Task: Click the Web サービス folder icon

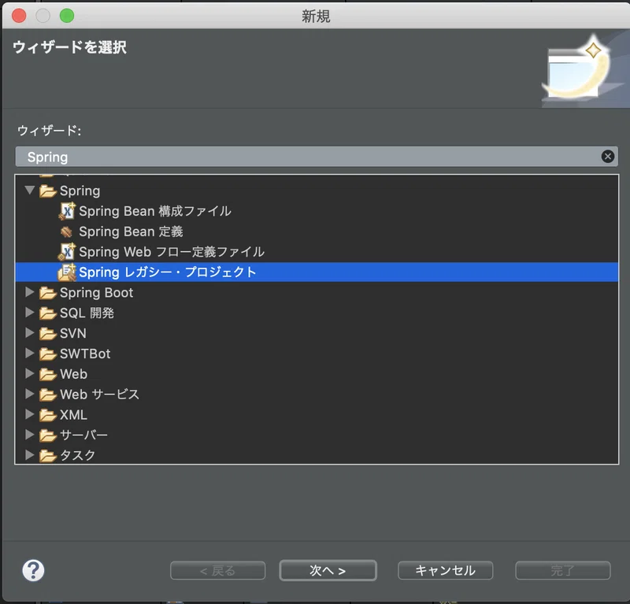Action: pos(48,395)
